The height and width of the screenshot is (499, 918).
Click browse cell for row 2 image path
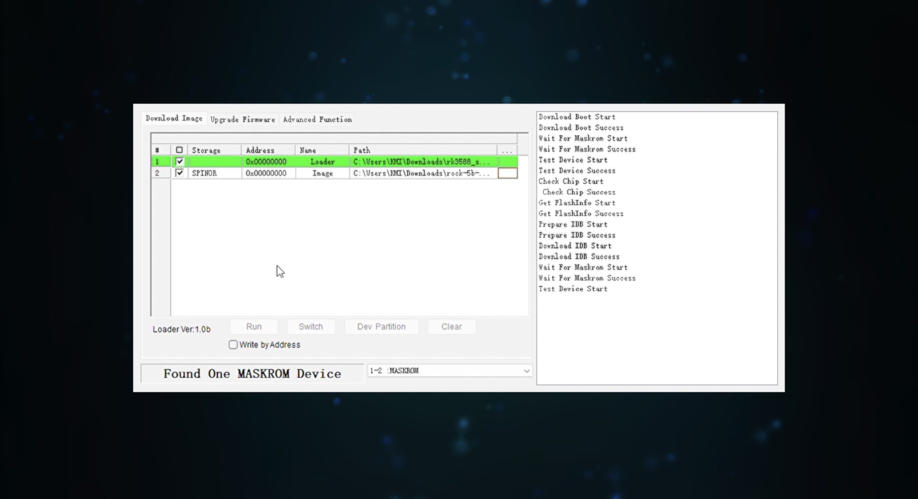pos(507,173)
